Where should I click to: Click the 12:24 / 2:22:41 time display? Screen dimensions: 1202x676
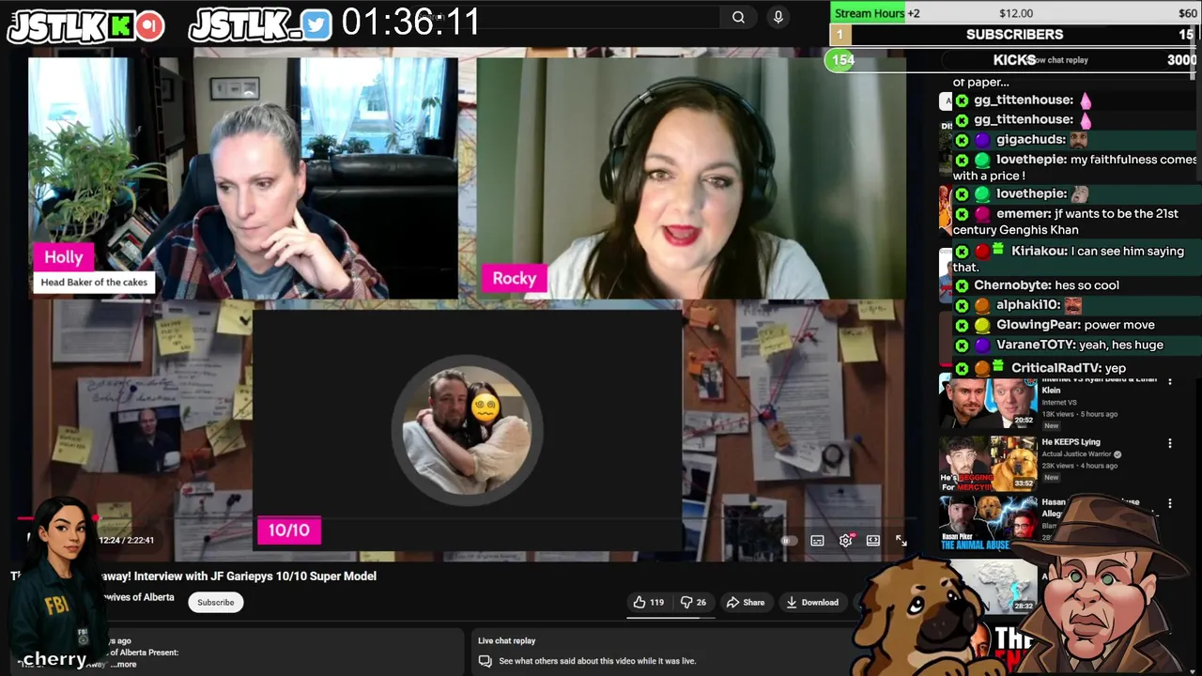(x=126, y=541)
